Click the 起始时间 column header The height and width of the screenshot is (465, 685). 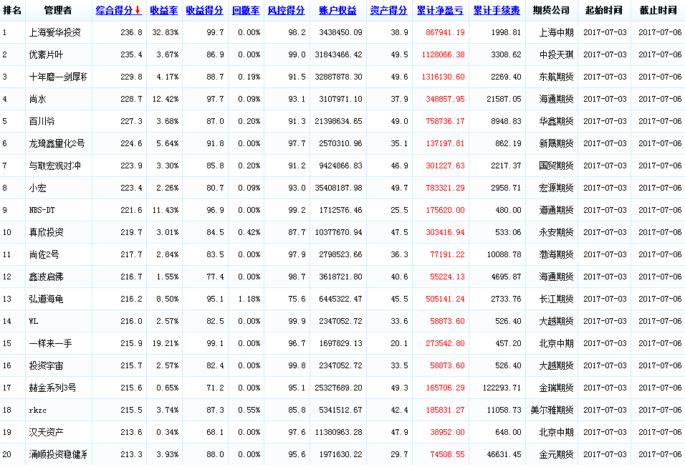coord(604,11)
